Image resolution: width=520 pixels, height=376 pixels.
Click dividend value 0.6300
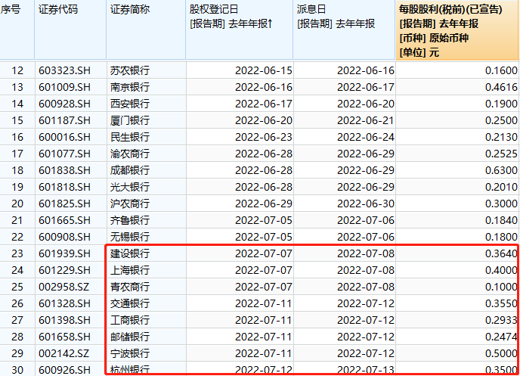tap(501, 170)
